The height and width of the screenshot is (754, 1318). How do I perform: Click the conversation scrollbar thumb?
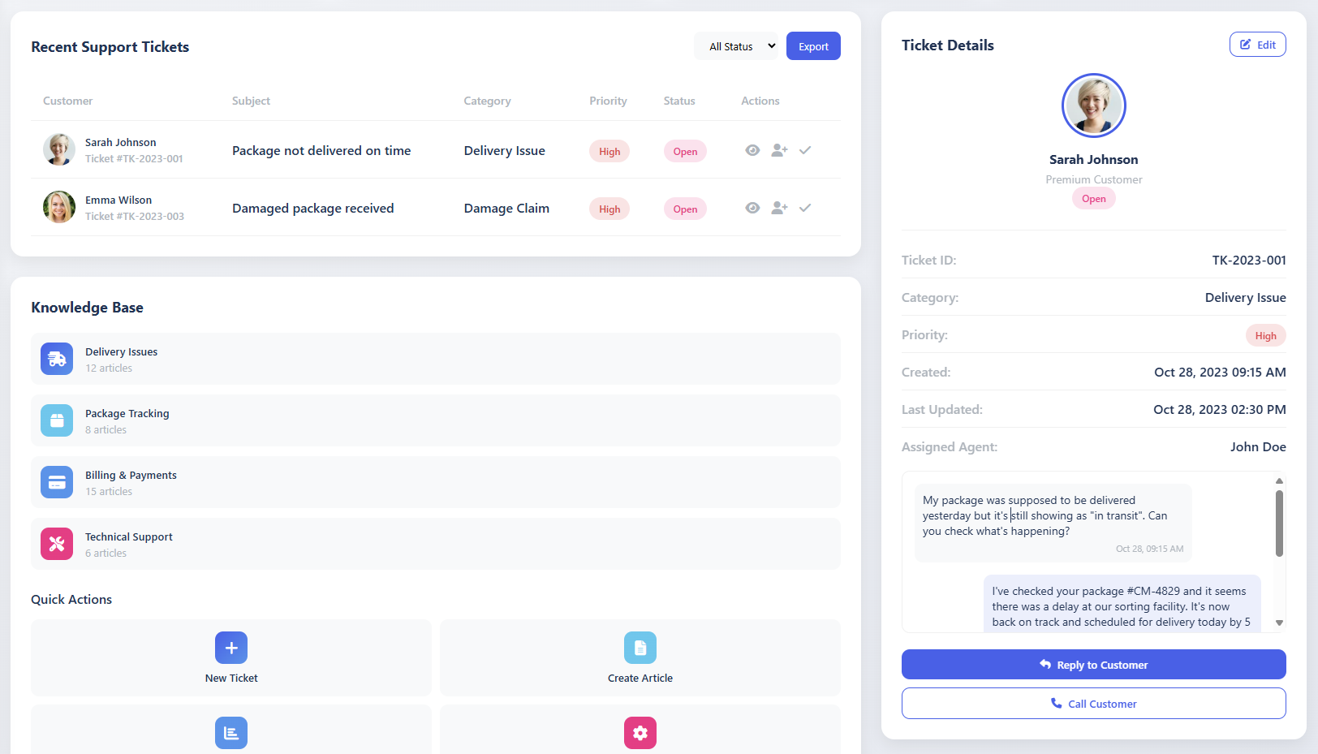pos(1279,523)
